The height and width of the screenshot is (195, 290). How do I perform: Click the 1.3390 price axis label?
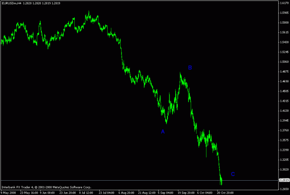click(x=284, y=150)
